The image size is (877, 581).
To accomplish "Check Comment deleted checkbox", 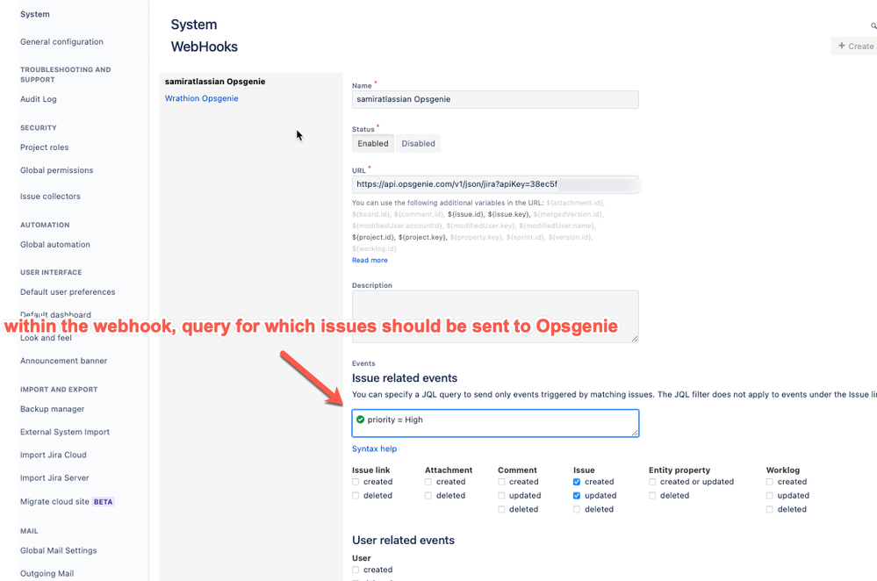I will 501,509.
